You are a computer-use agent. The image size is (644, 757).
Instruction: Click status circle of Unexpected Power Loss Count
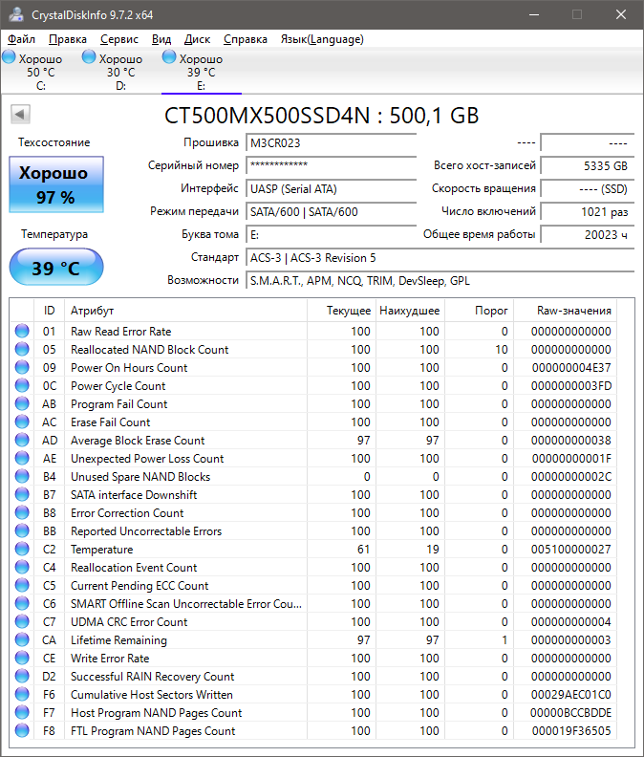[x=22, y=458]
